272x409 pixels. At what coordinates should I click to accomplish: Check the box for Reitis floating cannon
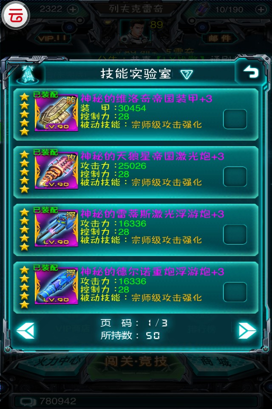235,234
